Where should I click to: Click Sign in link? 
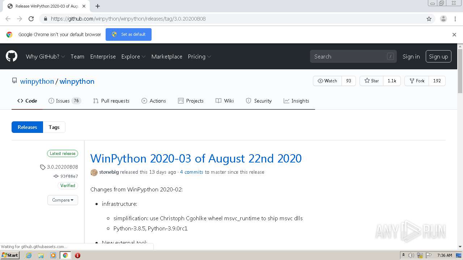[x=411, y=56]
